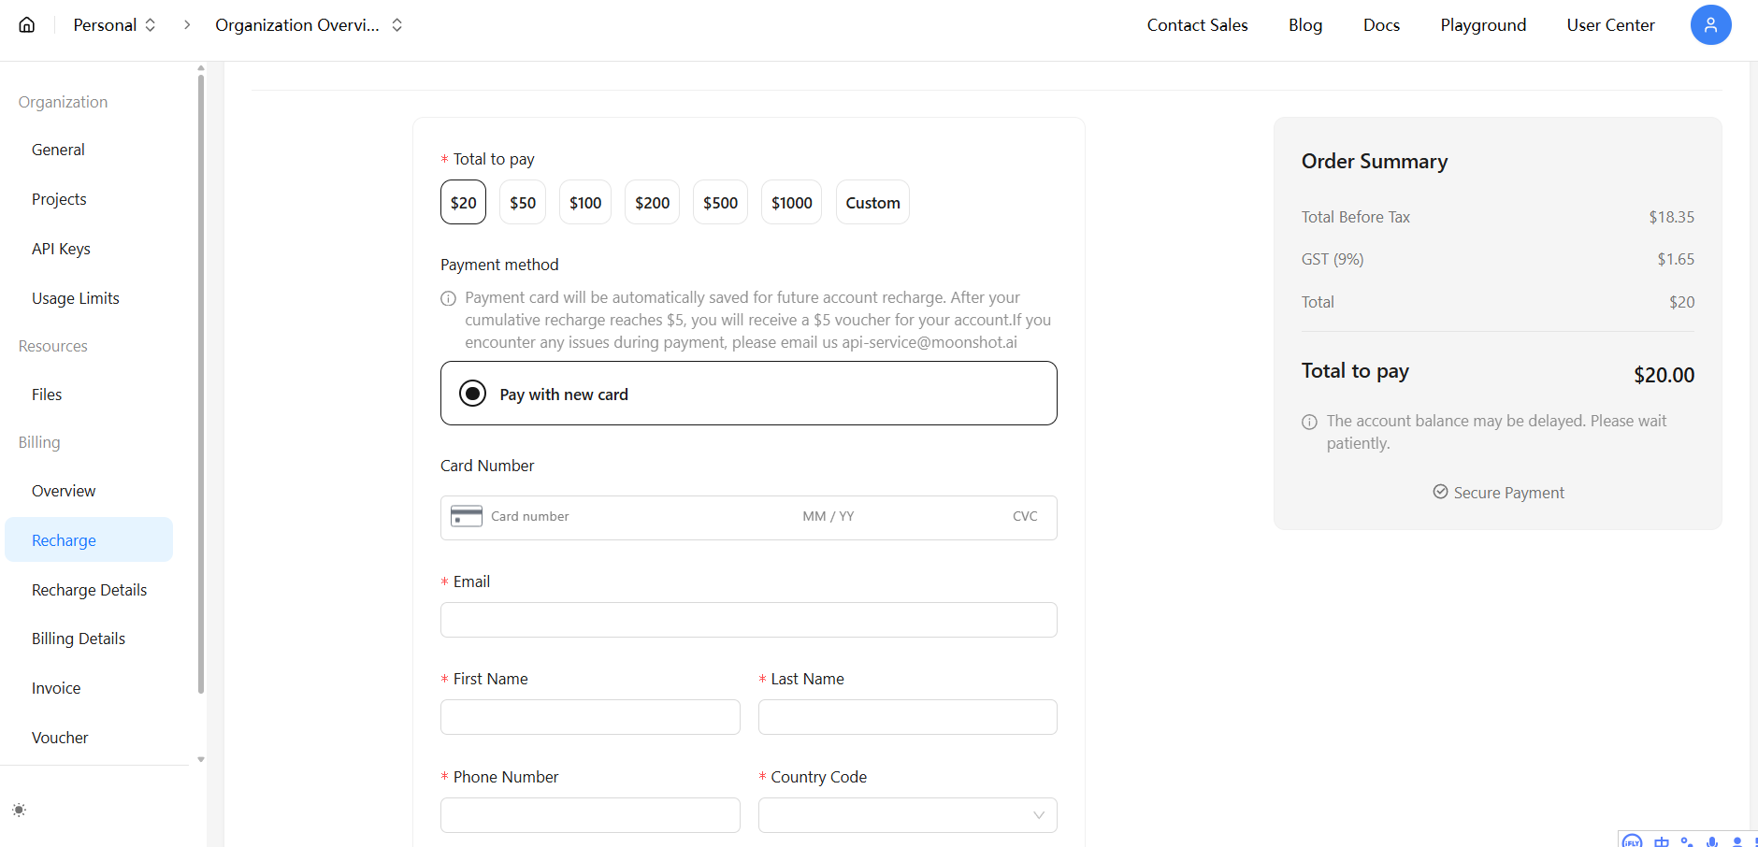Click the info icon beside payment card notice
1758x847 pixels.
coord(448,298)
